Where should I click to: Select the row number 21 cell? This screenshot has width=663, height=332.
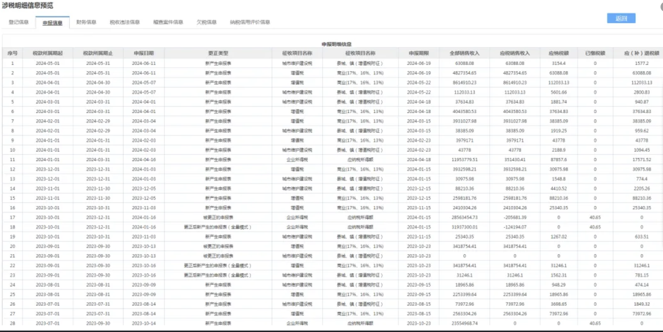pos(13,256)
